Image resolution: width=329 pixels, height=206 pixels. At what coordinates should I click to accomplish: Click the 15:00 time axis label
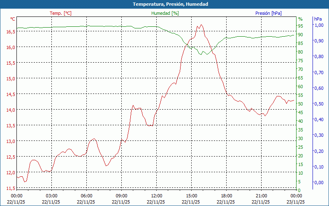[191, 196]
